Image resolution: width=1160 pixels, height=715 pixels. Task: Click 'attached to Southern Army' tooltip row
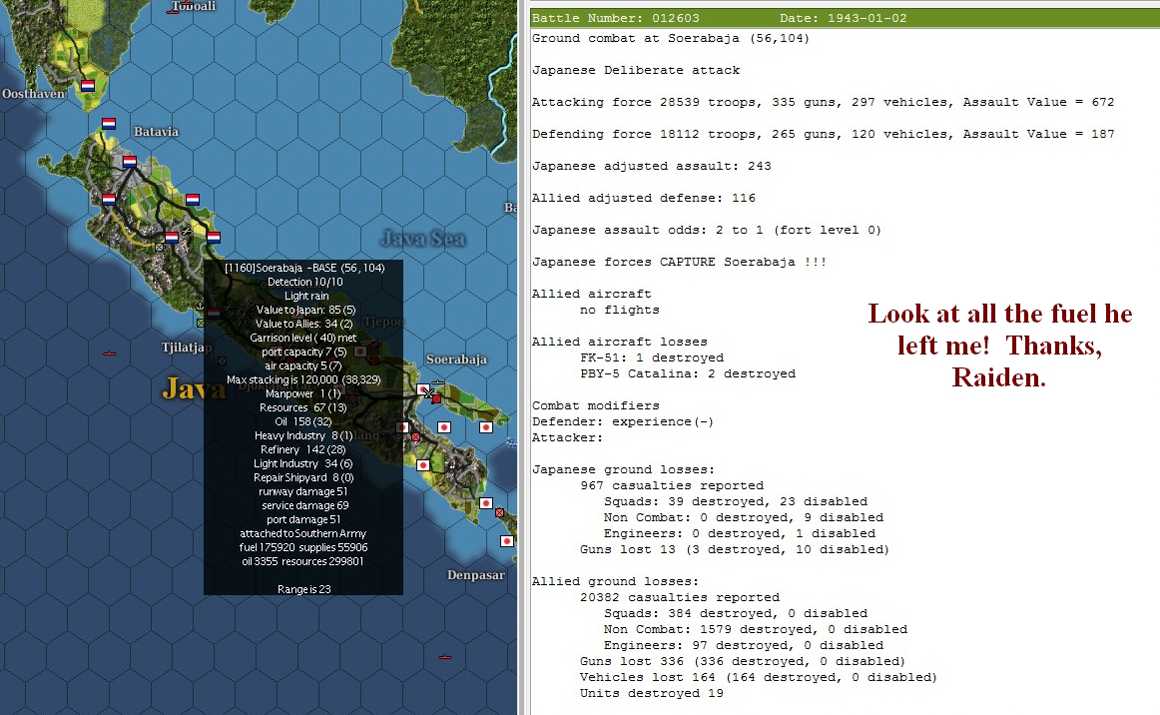point(302,533)
